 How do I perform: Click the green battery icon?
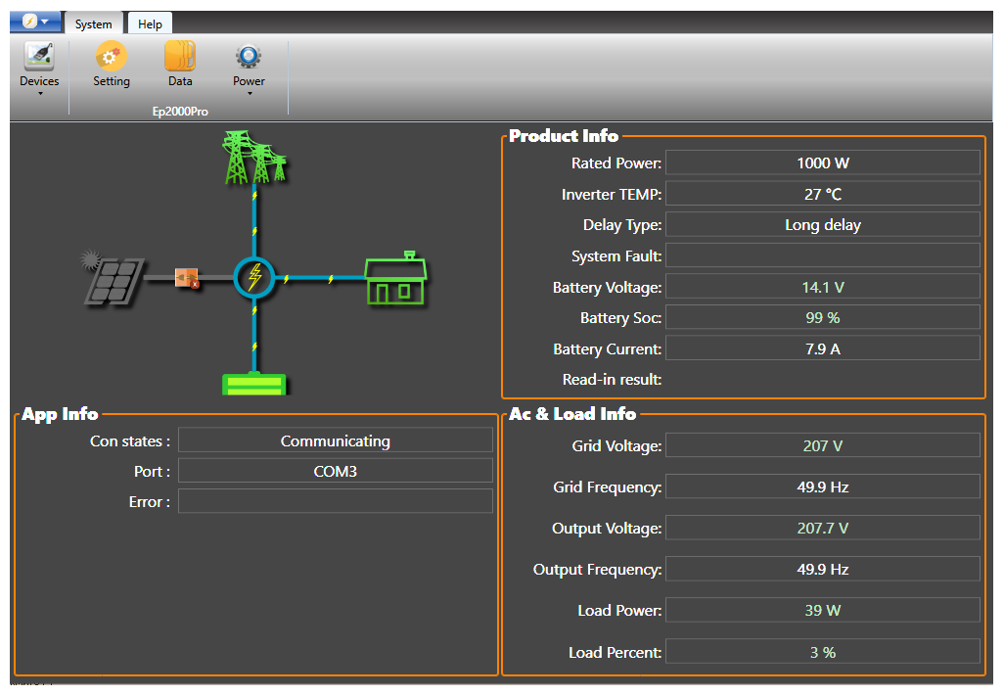tap(254, 383)
